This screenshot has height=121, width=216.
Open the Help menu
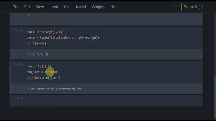coord(114,7)
